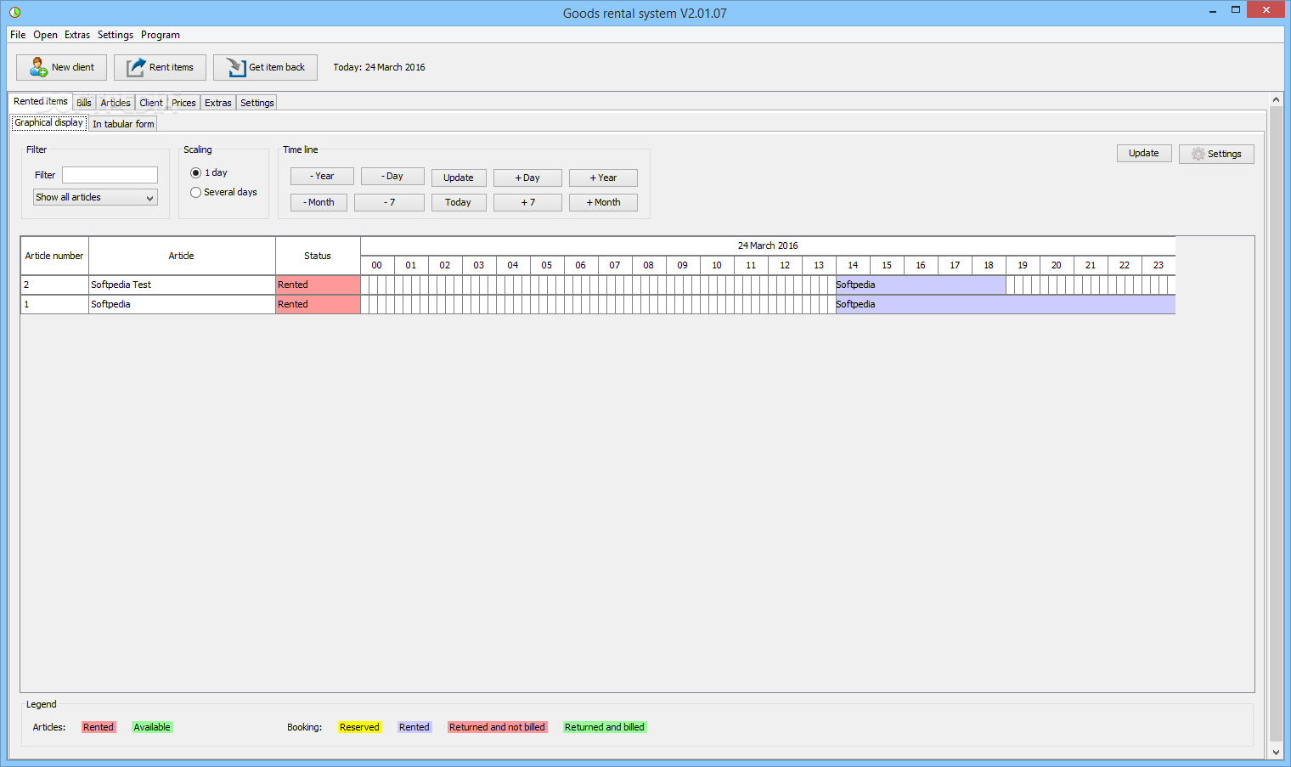1291x767 pixels.
Task: Click the + Day timeline button
Action: (527, 178)
